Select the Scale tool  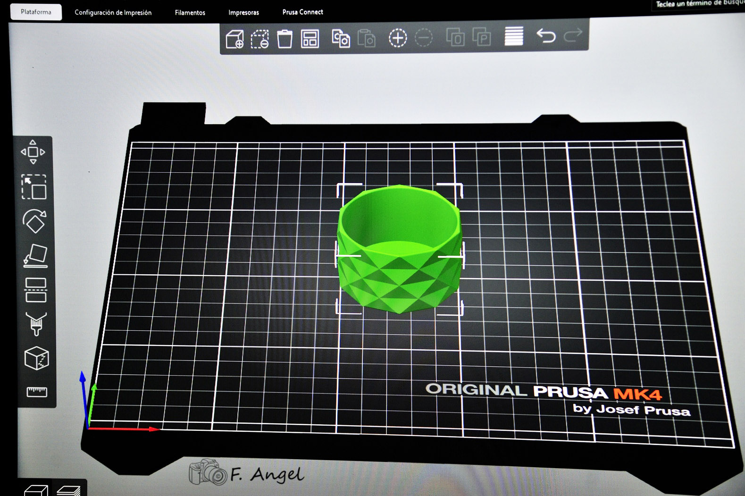pos(34,187)
